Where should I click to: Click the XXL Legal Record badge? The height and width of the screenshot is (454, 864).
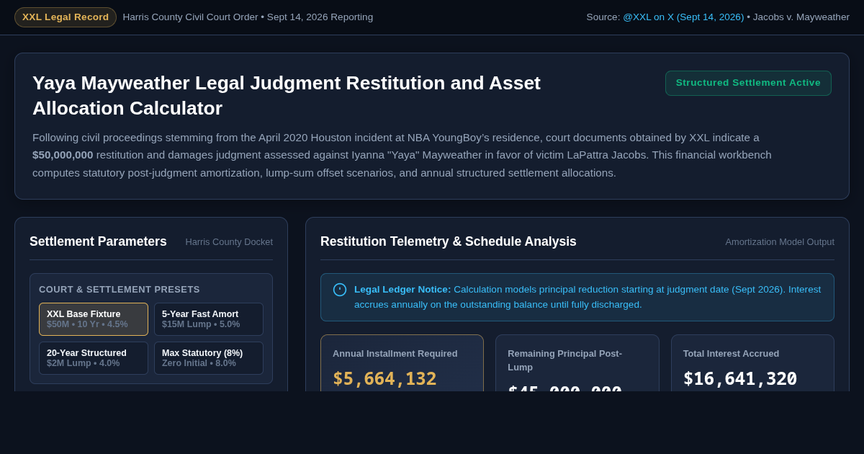(66, 17)
